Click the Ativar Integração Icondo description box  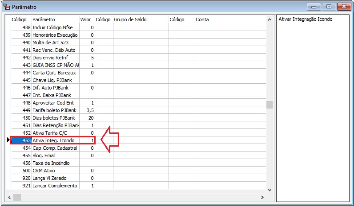click(x=312, y=106)
